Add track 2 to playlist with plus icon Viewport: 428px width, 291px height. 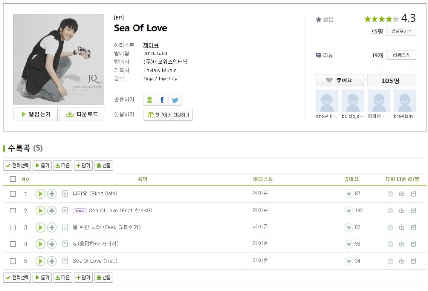tap(52, 211)
